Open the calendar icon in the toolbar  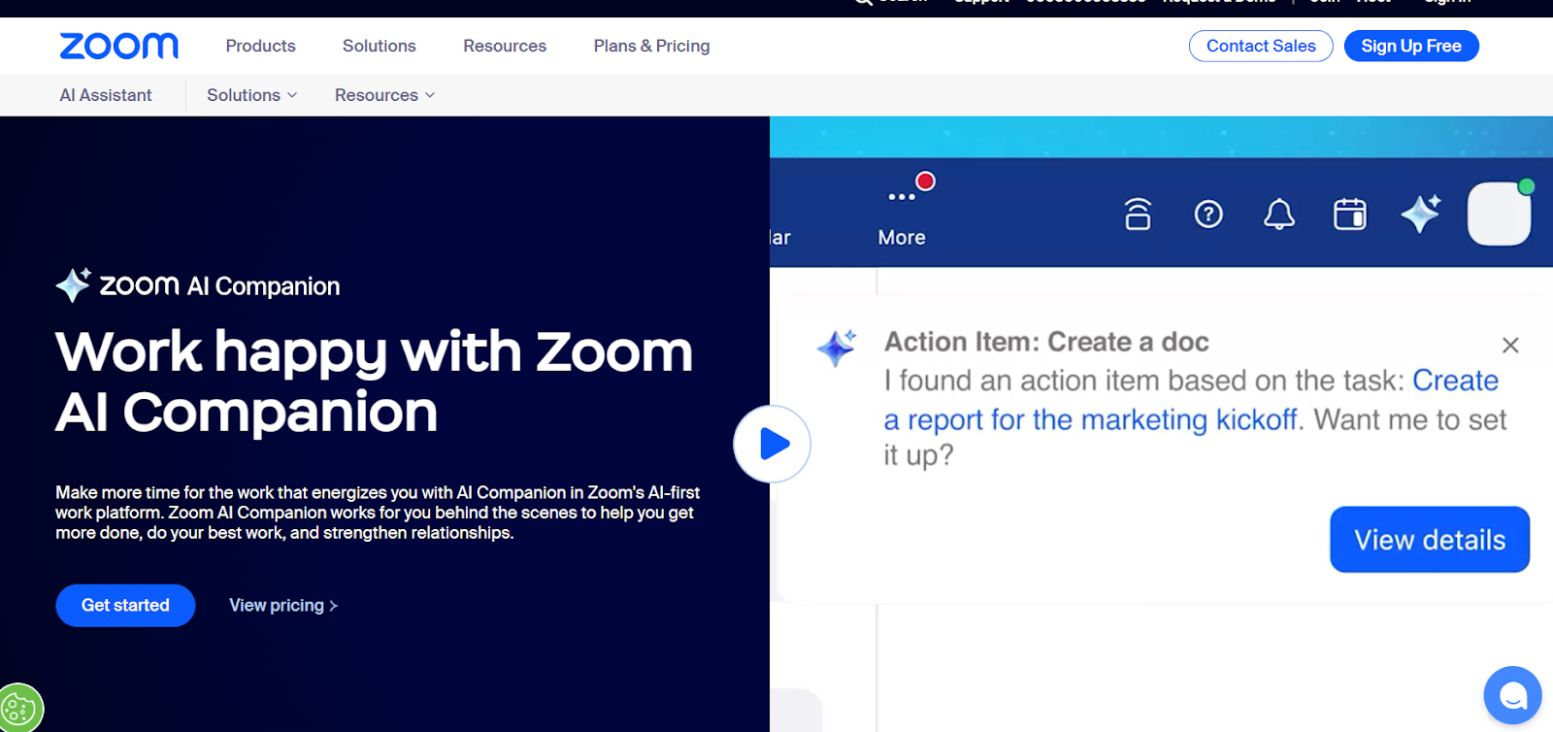[x=1350, y=214]
